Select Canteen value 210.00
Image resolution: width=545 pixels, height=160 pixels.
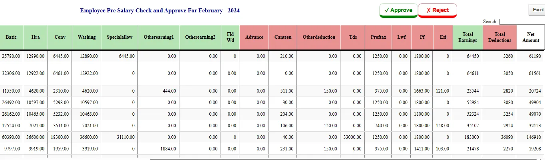(287, 57)
